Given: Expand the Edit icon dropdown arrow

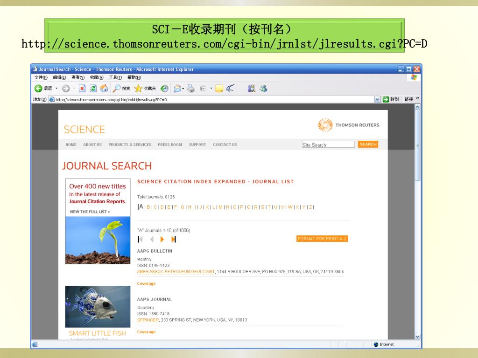Looking at the screenshot, I should 211,88.
